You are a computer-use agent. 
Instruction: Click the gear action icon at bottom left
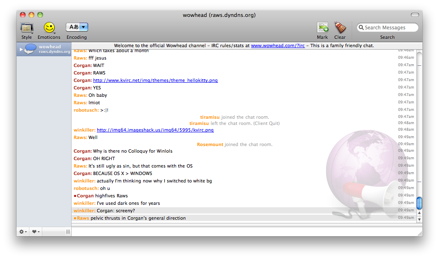click(22, 232)
